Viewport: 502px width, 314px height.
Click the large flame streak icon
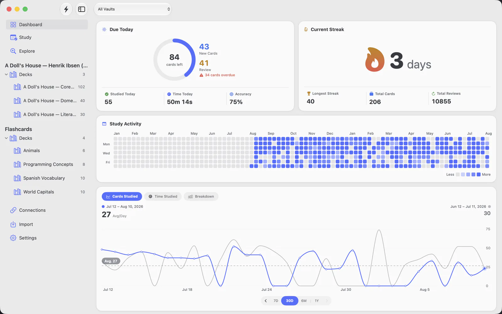click(x=375, y=60)
